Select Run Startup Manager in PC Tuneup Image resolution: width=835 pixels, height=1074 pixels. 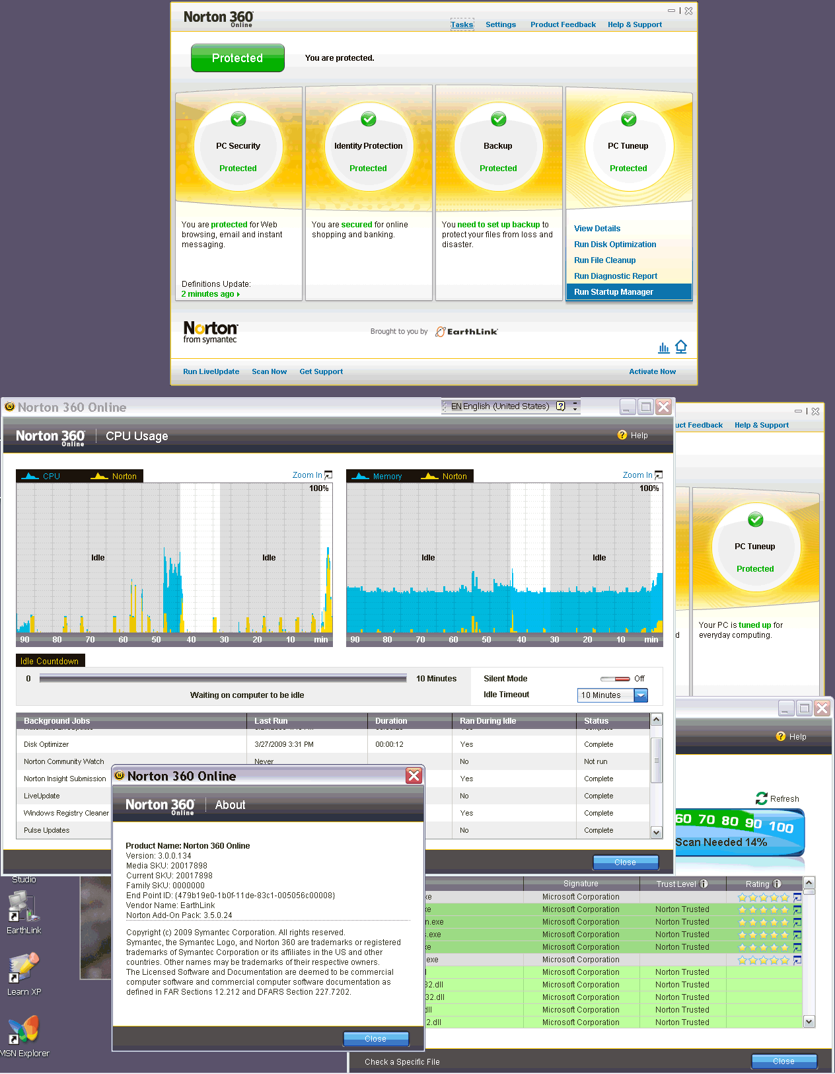pos(613,292)
